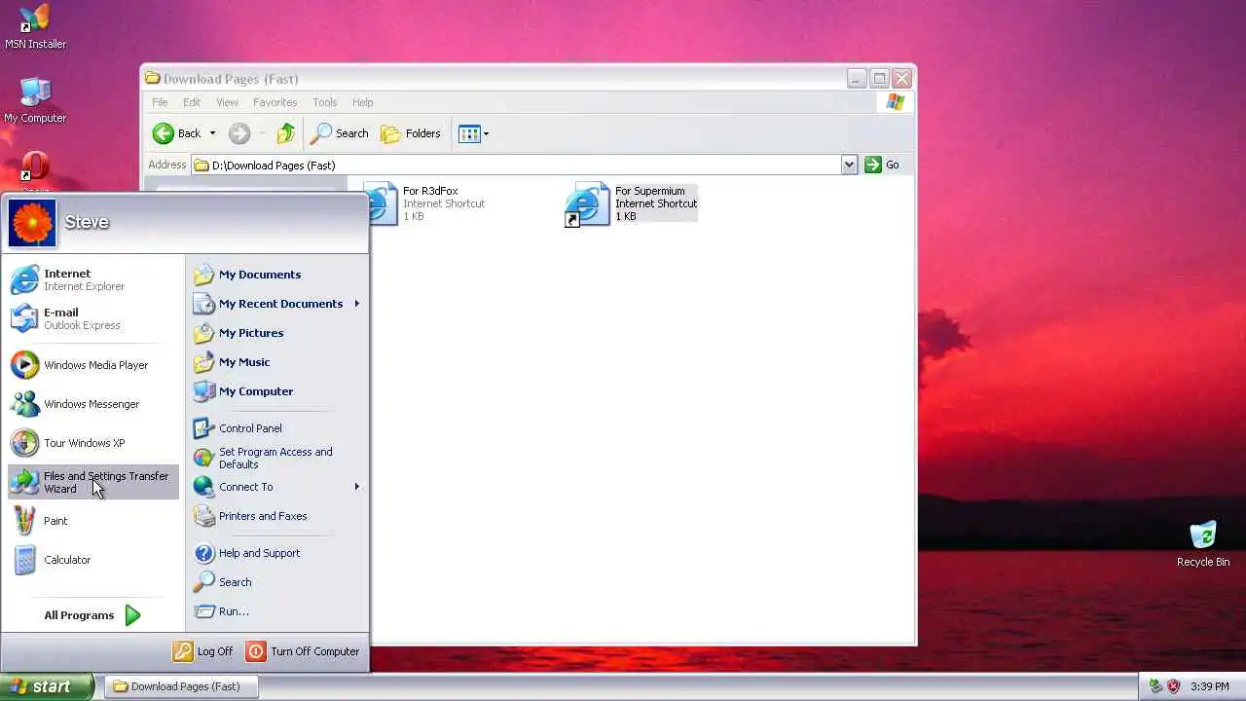1246x701 pixels.
Task: Open Search from Start menu
Action: pyautogui.click(x=276, y=582)
